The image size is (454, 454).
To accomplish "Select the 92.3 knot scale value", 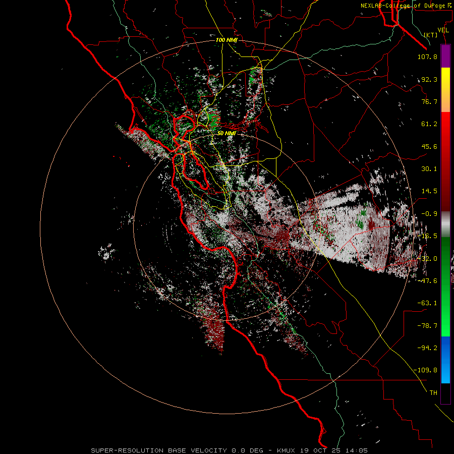I will 429,79.
